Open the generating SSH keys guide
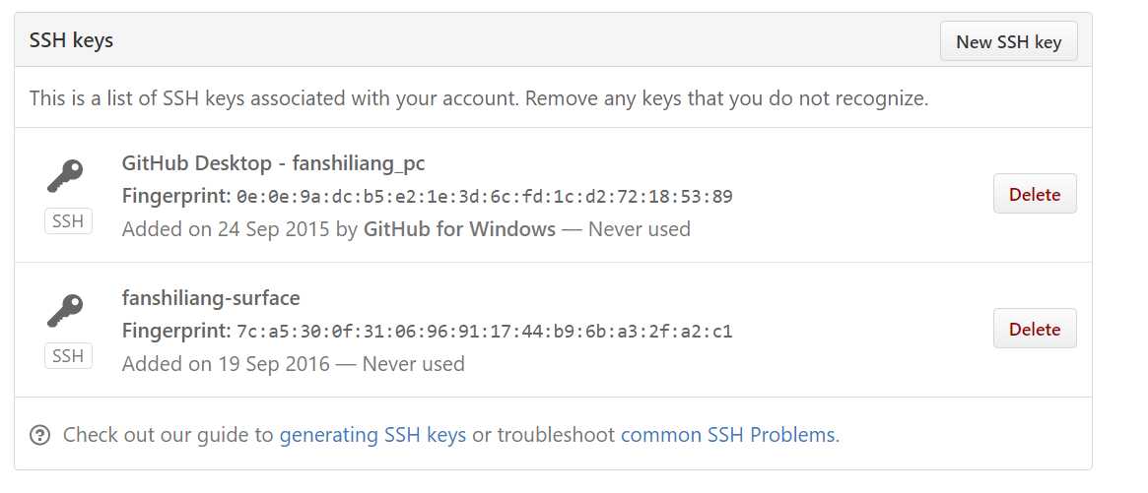The width and height of the screenshot is (1148, 493). click(372, 435)
